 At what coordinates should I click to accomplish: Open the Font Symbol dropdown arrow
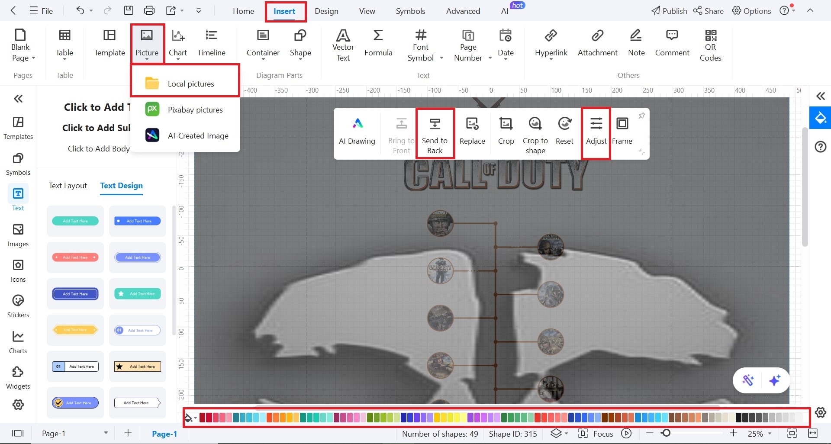(441, 58)
